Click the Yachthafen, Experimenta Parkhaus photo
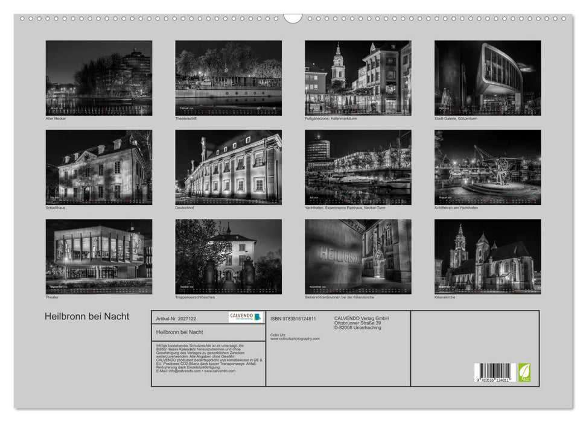 pyautogui.click(x=358, y=167)
